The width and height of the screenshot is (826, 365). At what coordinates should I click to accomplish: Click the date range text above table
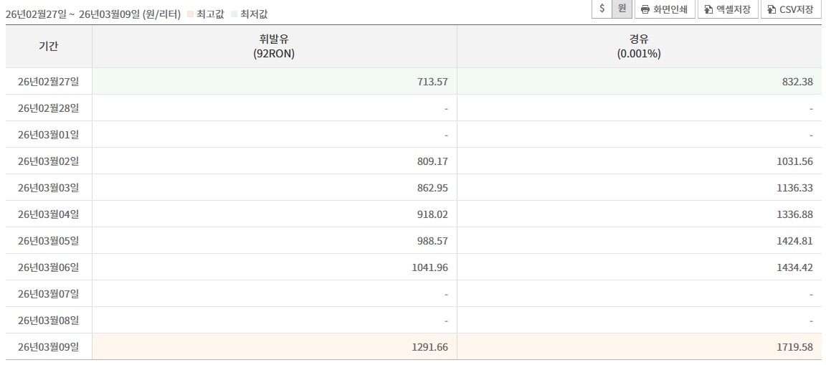tap(92, 14)
